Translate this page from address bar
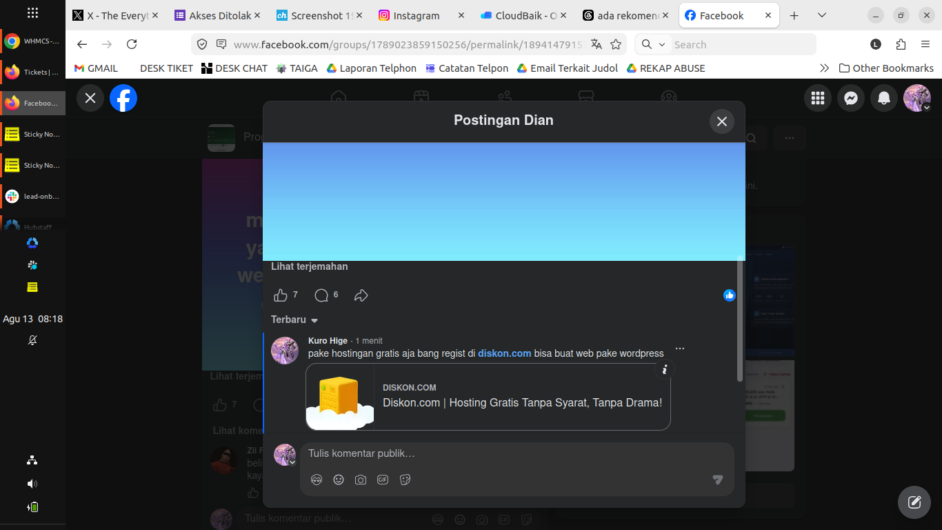The width and height of the screenshot is (942, 530). pos(597,44)
